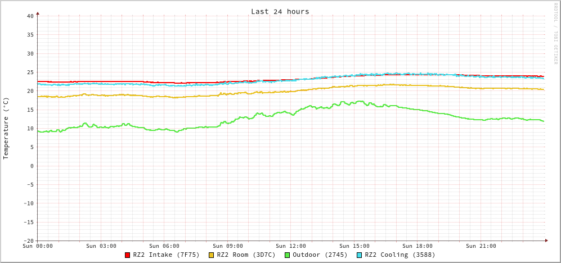Click the -20 tick label on Y-axis
The height and width of the screenshot is (263, 561).
tap(28, 241)
